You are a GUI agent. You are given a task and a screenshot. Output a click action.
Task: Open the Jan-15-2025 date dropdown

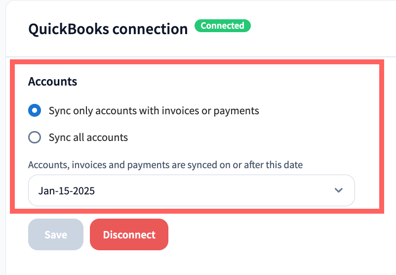click(x=192, y=190)
